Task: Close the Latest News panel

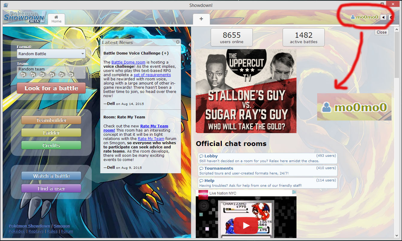Action: click(178, 42)
